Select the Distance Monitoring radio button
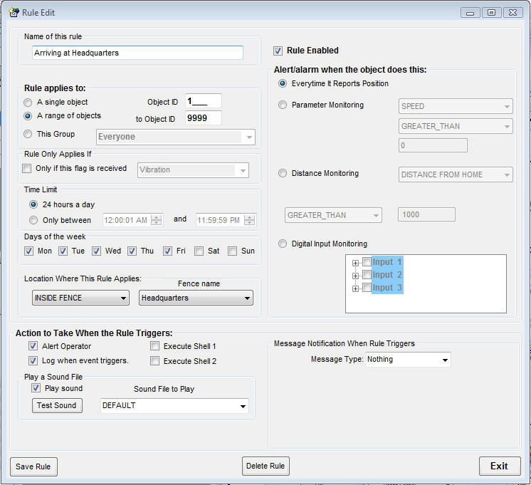The image size is (531, 485). tap(283, 174)
